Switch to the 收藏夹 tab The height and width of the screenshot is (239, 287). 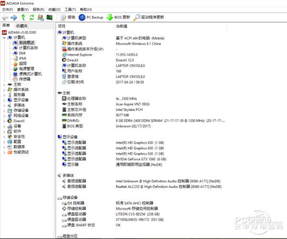point(22,26)
